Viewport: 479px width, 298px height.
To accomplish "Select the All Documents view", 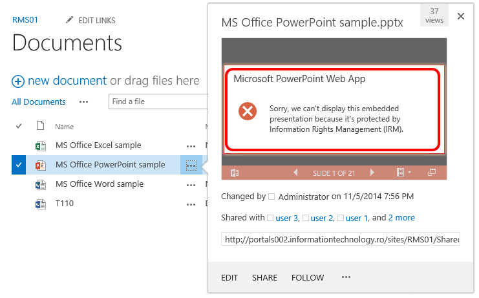I will (39, 101).
